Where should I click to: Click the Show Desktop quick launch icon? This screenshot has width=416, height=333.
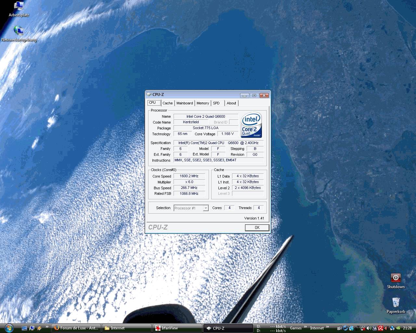pyautogui.click(x=24, y=328)
